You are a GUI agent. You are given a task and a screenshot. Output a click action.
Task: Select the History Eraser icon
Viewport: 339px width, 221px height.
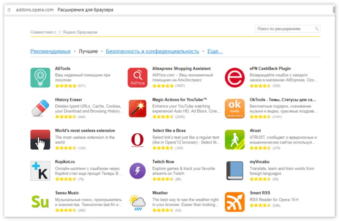click(x=40, y=109)
